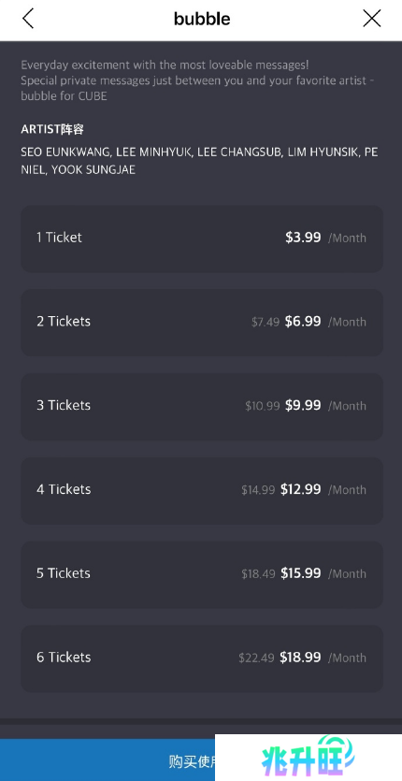Go back using the left arrow icon
The width and height of the screenshot is (402, 781).
click(28, 19)
